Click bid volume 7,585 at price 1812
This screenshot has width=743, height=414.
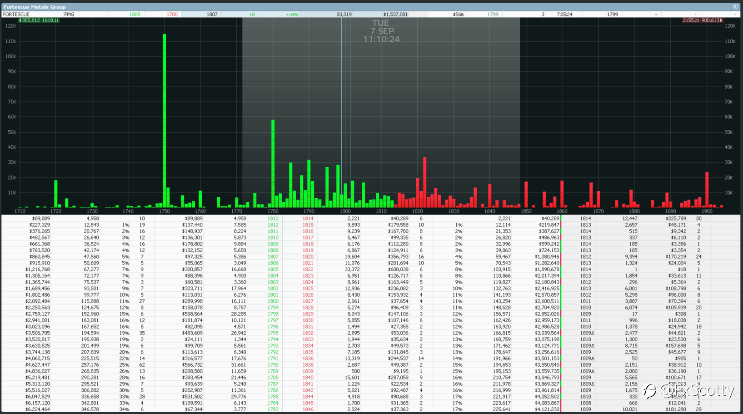pos(239,225)
